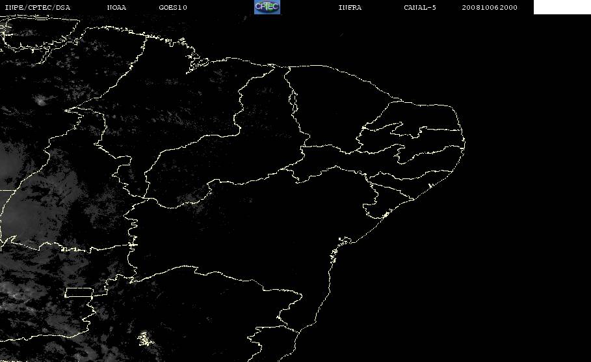
Task: Select the CANAL-5 channel label
Action: click(x=420, y=7)
